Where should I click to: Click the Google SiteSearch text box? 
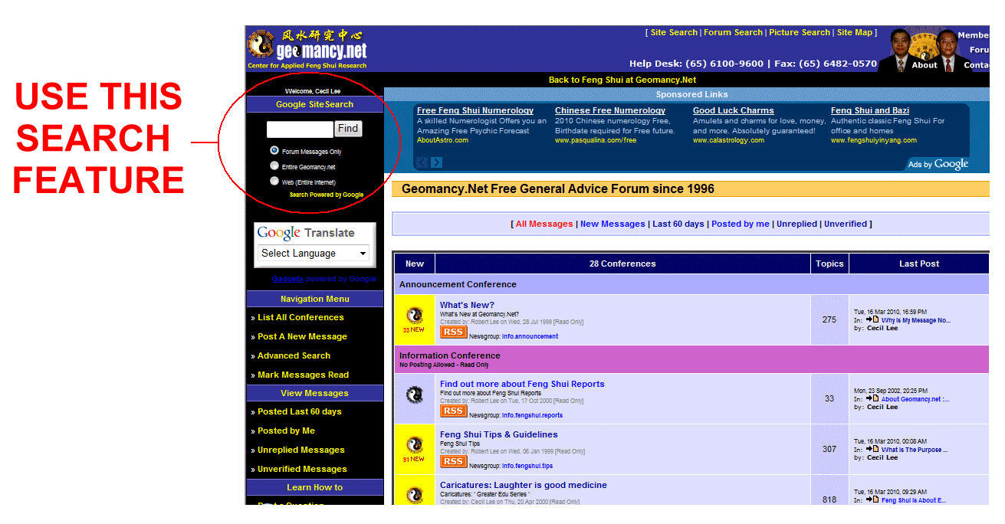[300, 129]
